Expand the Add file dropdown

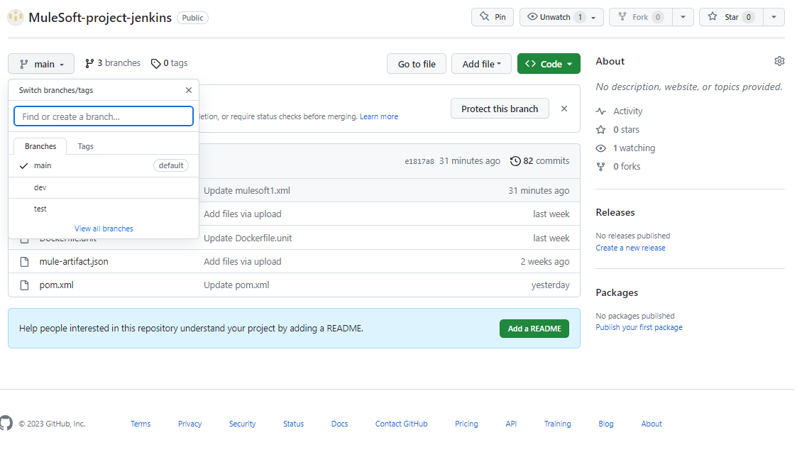481,64
